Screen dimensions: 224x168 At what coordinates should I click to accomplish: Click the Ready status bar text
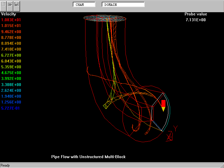[x=5, y=165]
